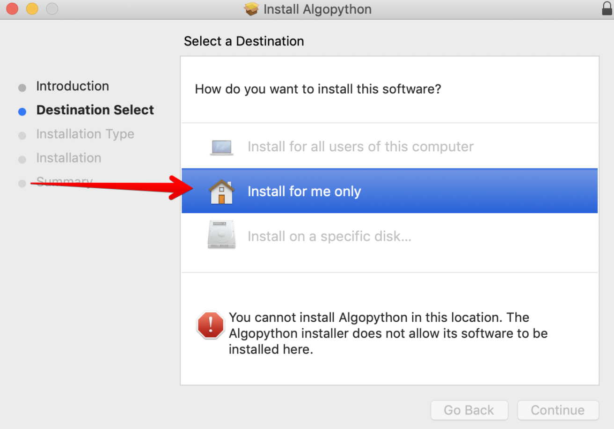Click the hard disk drive icon
The width and height of the screenshot is (614, 429).
coord(221,236)
